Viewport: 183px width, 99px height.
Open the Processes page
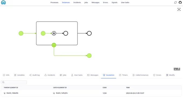point(54,2)
